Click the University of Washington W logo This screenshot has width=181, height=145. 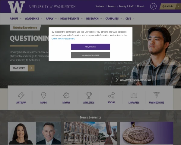pyautogui.click(x=16, y=7)
